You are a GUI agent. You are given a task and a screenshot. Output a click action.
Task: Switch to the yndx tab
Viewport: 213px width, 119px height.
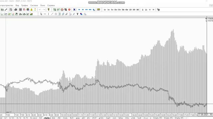tap(133, 118)
